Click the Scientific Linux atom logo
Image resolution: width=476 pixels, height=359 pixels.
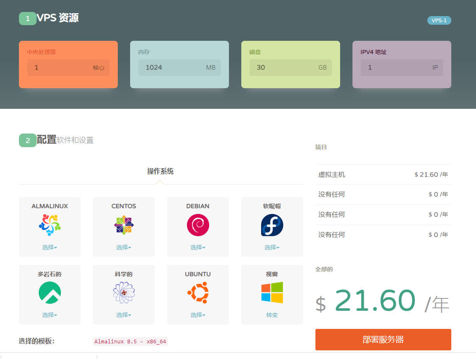tap(124, 293)
